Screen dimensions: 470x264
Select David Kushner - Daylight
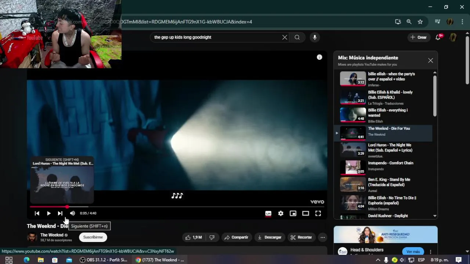pyautogui.click(x=384, y=216)
